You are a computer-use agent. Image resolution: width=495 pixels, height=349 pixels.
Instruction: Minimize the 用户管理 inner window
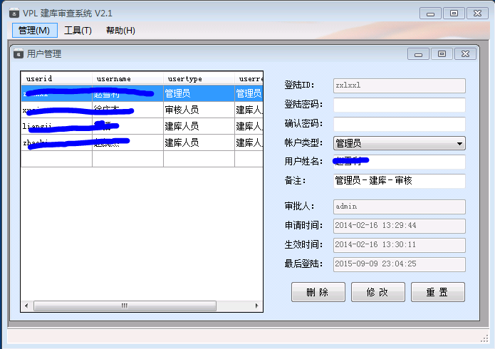tap(418, 54)
